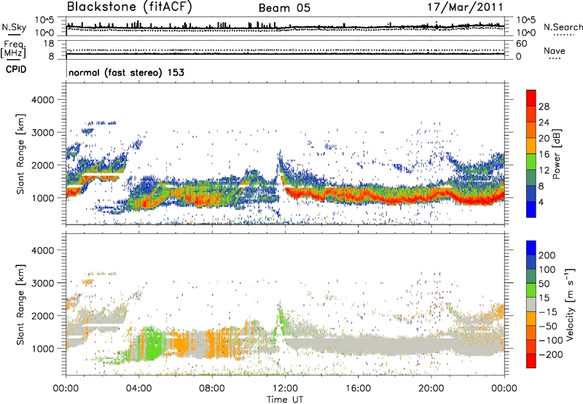Click the '-200' Velocity colorbar value
583x404 pixels.
550,354
